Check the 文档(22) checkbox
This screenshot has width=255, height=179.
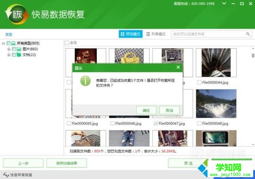[x=14, y=55]
